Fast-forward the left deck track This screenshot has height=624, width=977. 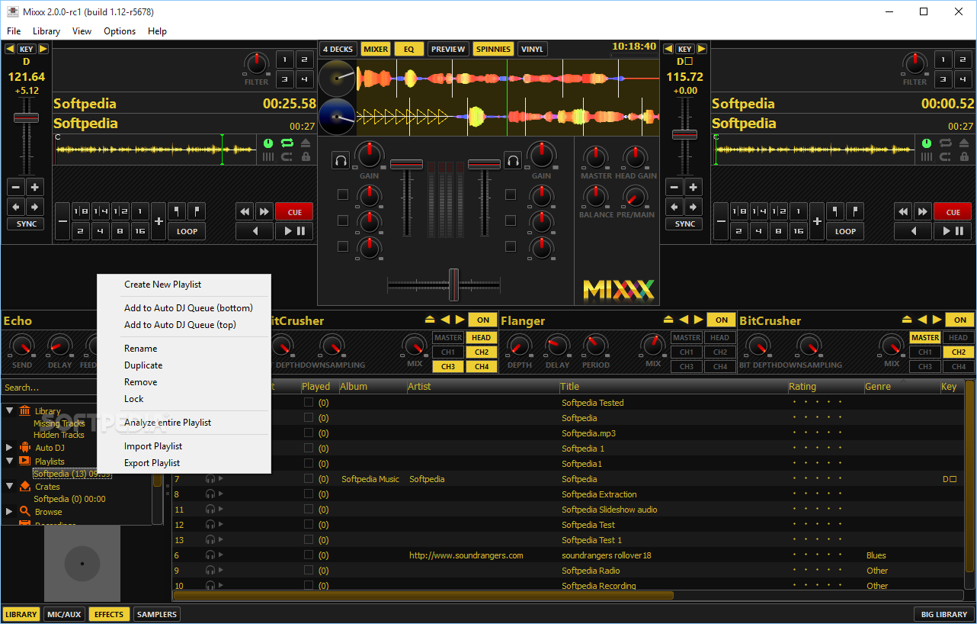point(264,212)
